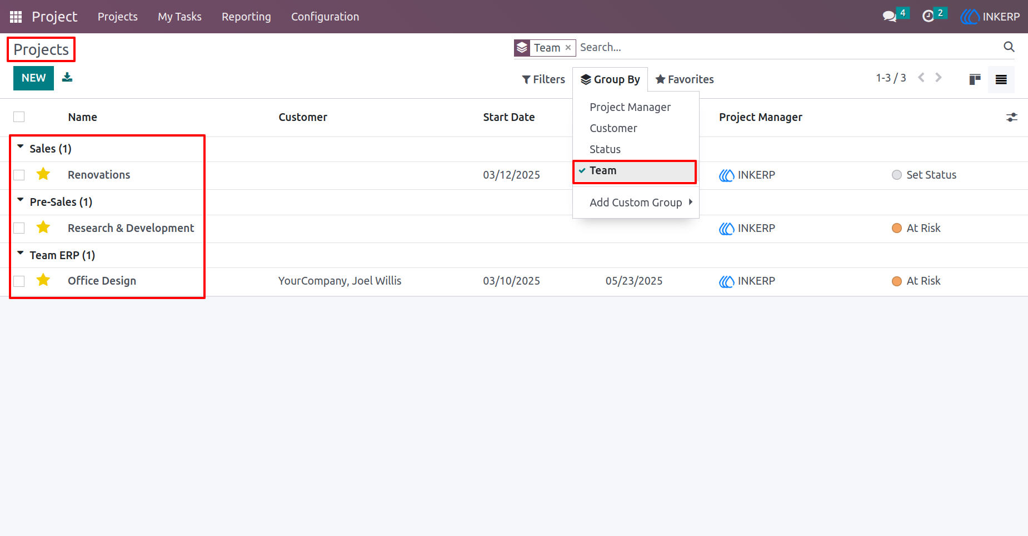Open the apps grid menu icon
This screenshot has width=1028, height=536.
coord(16,17)
